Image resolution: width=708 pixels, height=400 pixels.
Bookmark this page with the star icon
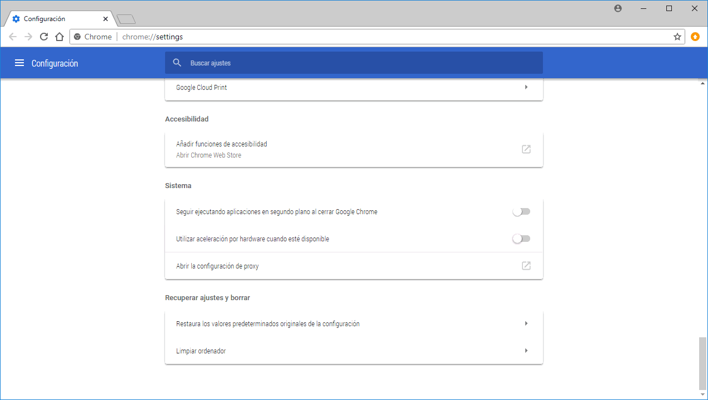pos(677,37)
